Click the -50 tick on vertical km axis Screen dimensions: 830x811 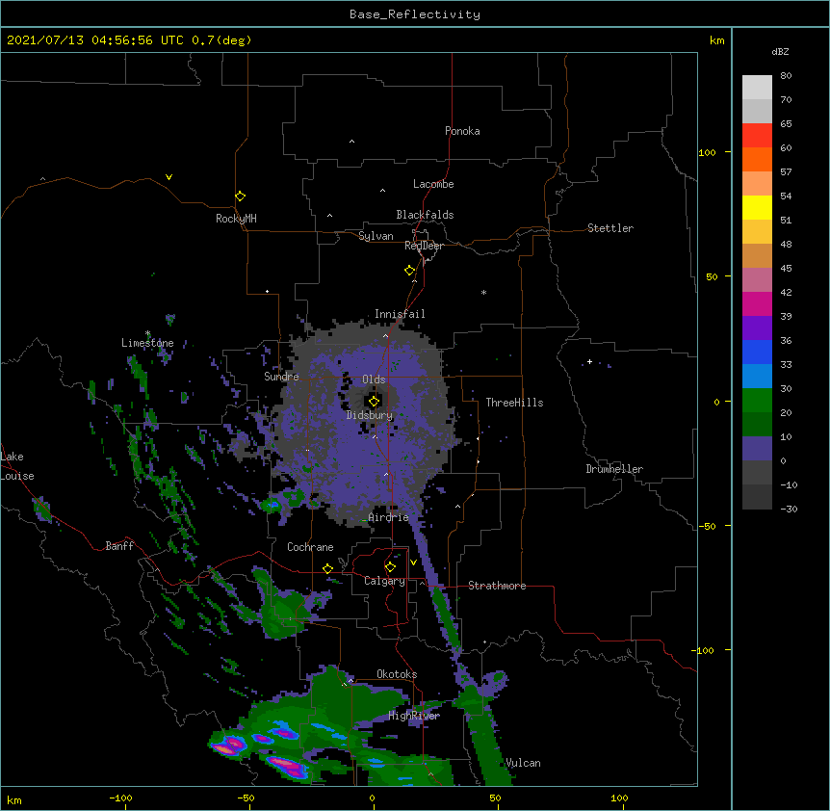coord(707,526)
